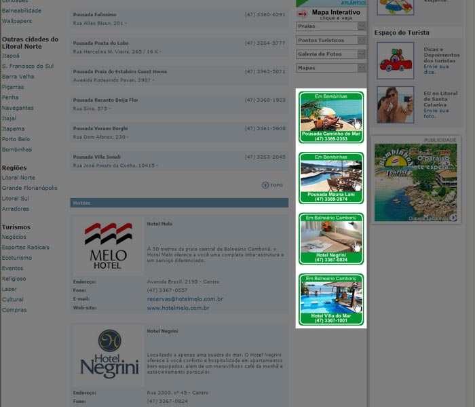
Task: Open Lazer link
Action: [x=9, y=289]
